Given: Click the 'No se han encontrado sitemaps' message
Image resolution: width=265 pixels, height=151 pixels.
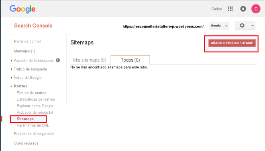Looking at the screenshot, I should [109, 67].
